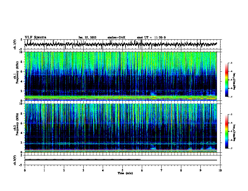Click time axis tick label '9'
This screenshot has height=191, width=248.
point(200,170)
